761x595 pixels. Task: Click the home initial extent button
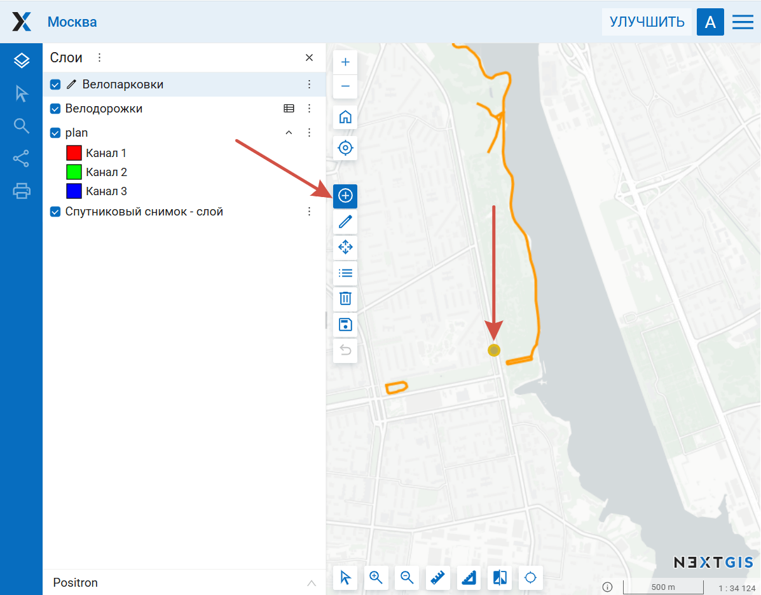345,117
